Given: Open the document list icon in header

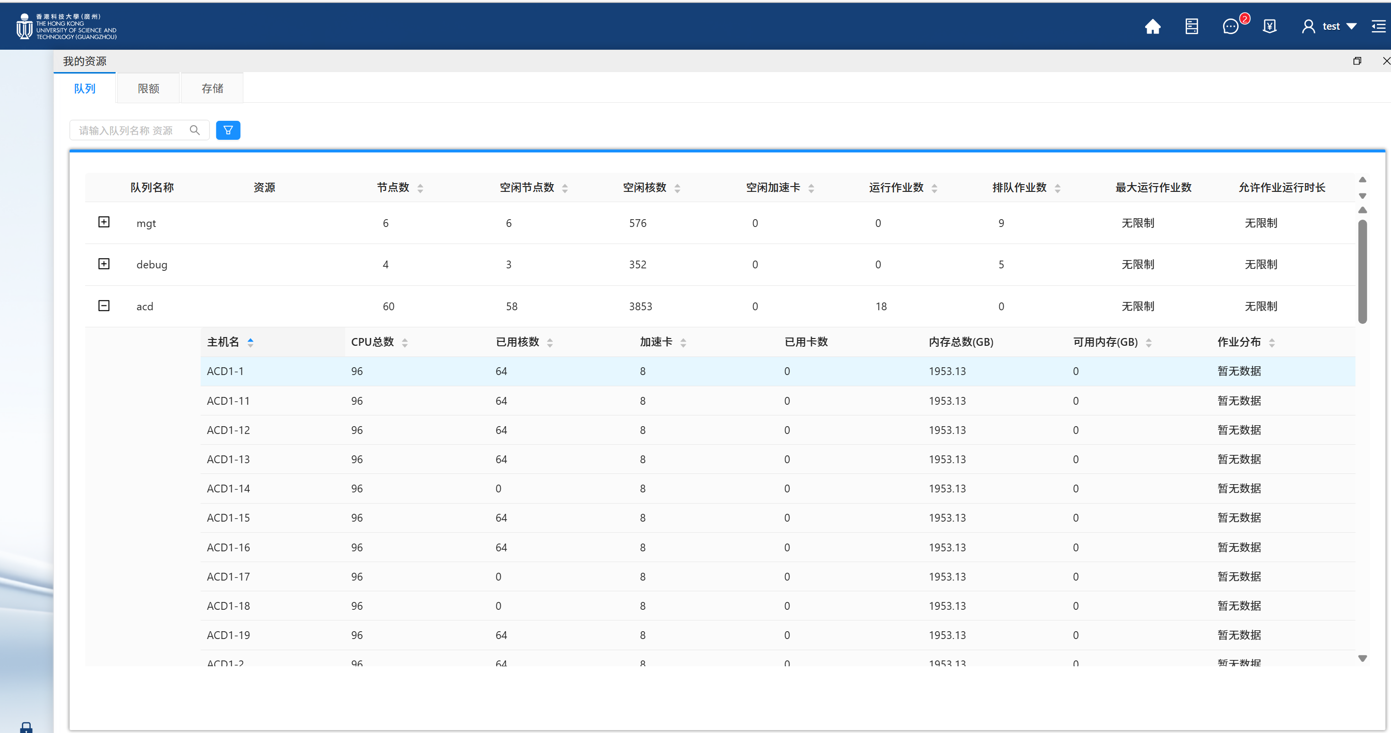Looking at the screenshot, I should (x=1192, y=26).
